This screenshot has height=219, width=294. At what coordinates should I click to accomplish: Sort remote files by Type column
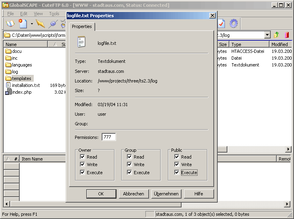[x=249, y=44]
